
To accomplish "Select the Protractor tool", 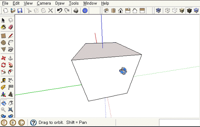I will 3,87.
